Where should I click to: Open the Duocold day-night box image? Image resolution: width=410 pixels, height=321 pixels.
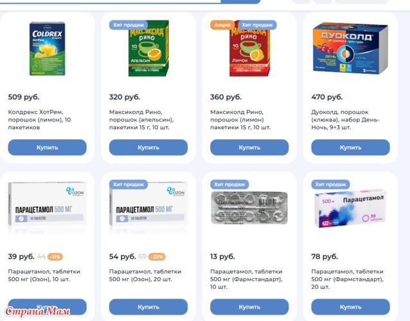350,48
